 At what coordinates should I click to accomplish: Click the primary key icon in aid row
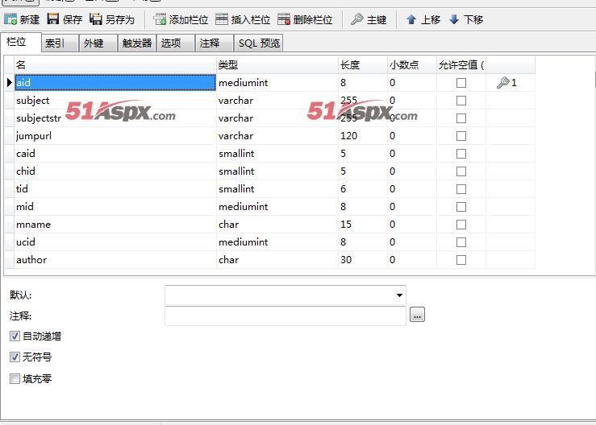click(502, 82)
